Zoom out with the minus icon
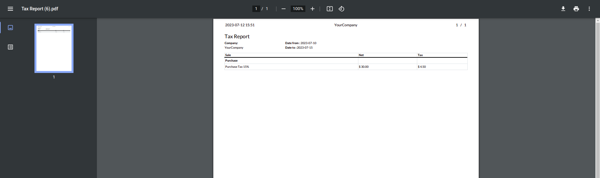The width and height of the screenshot is (600, 178). (x=284, y=9)
